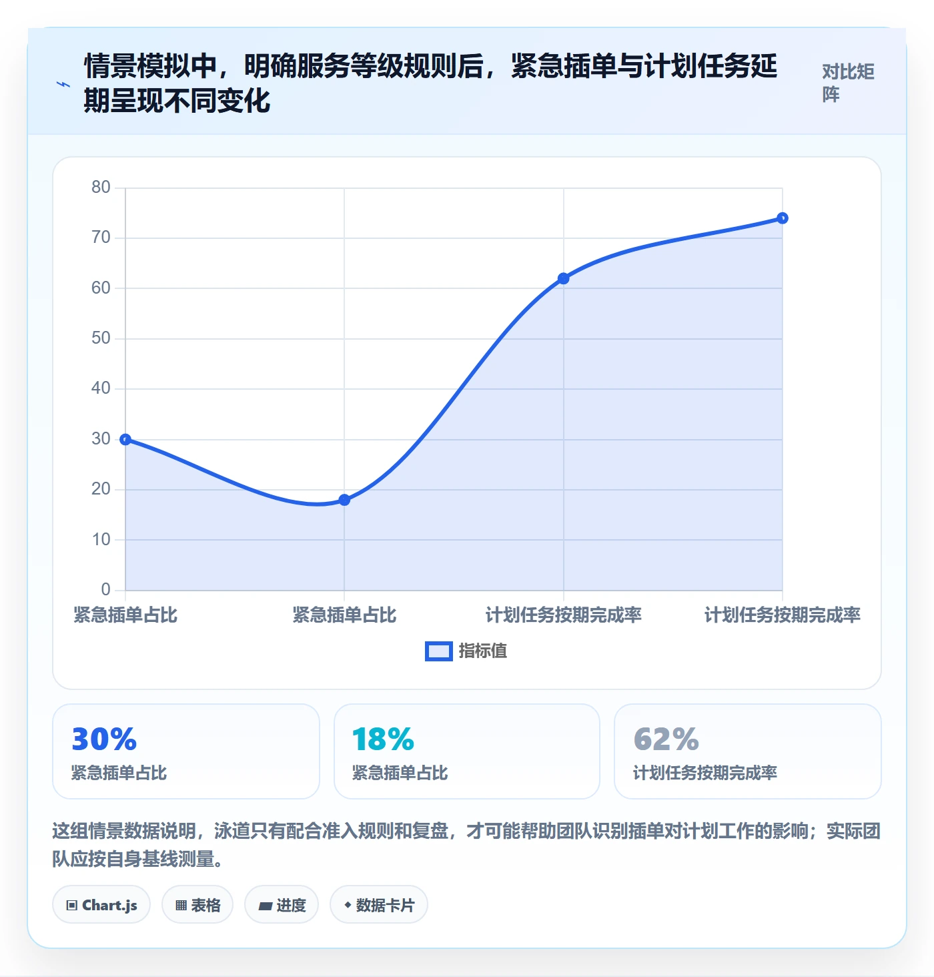Click the 进度 bar icon
934x977 pixels.
(x=266, y=906)
